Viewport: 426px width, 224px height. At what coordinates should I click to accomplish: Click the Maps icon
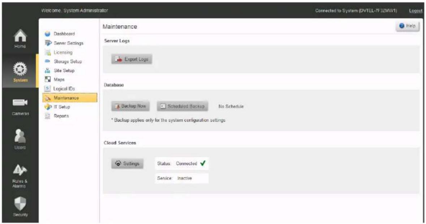pos(48,79)
